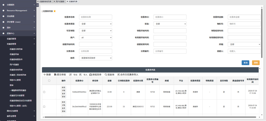Click the table horizontal scrollbar thumb
Viewport: 266px width, 121px height.
click(150, 117)
